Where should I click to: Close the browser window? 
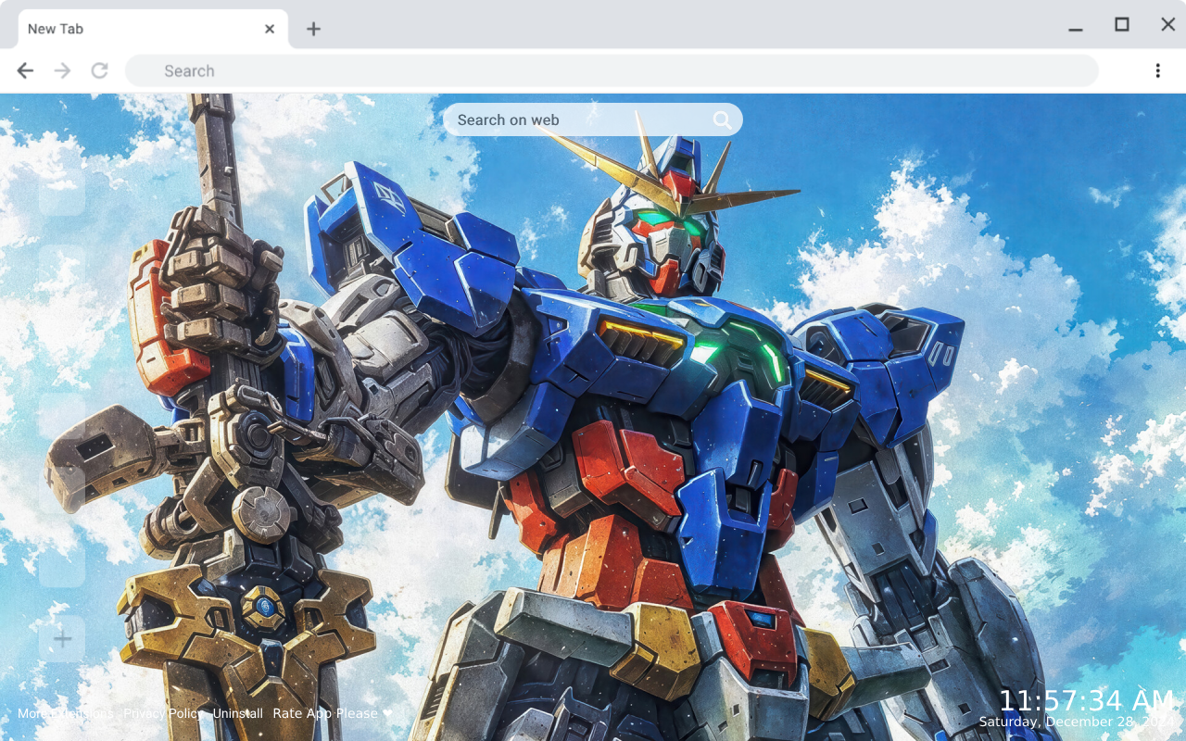click(x=1168, y=25)
